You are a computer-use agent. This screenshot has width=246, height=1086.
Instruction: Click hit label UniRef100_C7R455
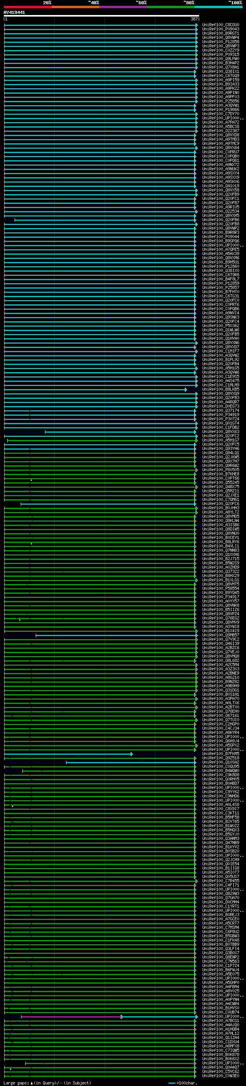[x=220, y=880]
